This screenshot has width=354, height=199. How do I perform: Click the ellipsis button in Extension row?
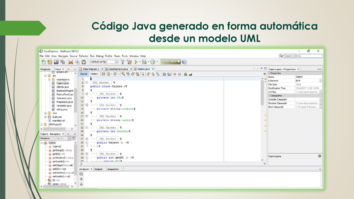tap(321, 80)
